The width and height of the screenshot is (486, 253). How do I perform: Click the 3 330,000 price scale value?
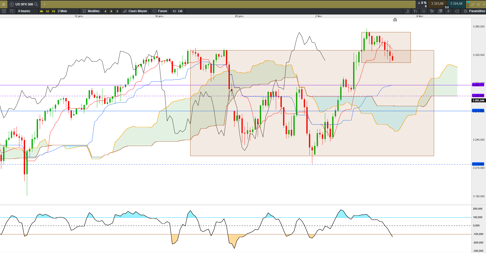tap(479, 55)
